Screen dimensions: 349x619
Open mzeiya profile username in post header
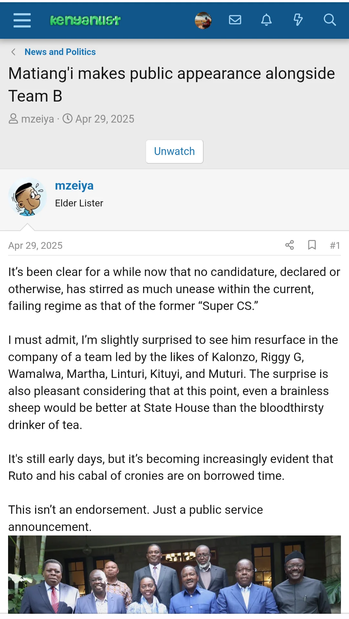click(x=74, y=186)
